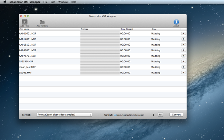The height and width of the screenshot is (140, 224).
Task: Select the C0001.MXF clip name
Action: pos(25,72)
